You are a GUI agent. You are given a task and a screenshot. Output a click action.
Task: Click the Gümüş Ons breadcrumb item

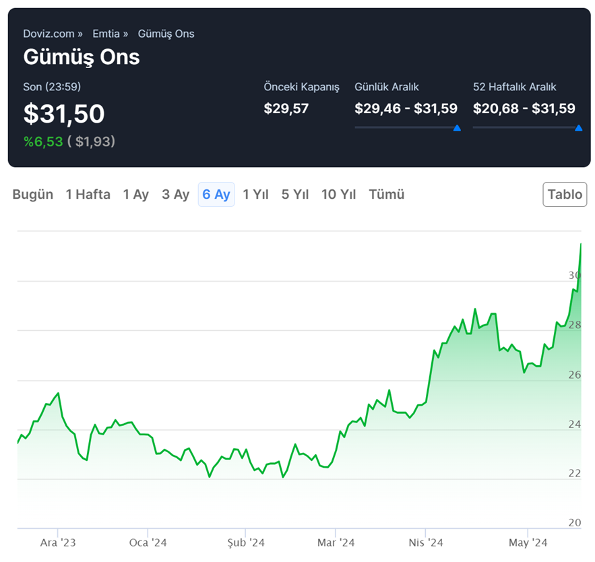click(x=166, y=34)
